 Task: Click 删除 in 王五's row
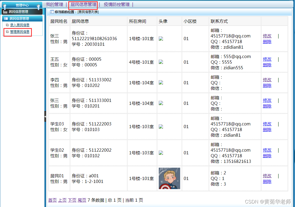click(267, 65)
